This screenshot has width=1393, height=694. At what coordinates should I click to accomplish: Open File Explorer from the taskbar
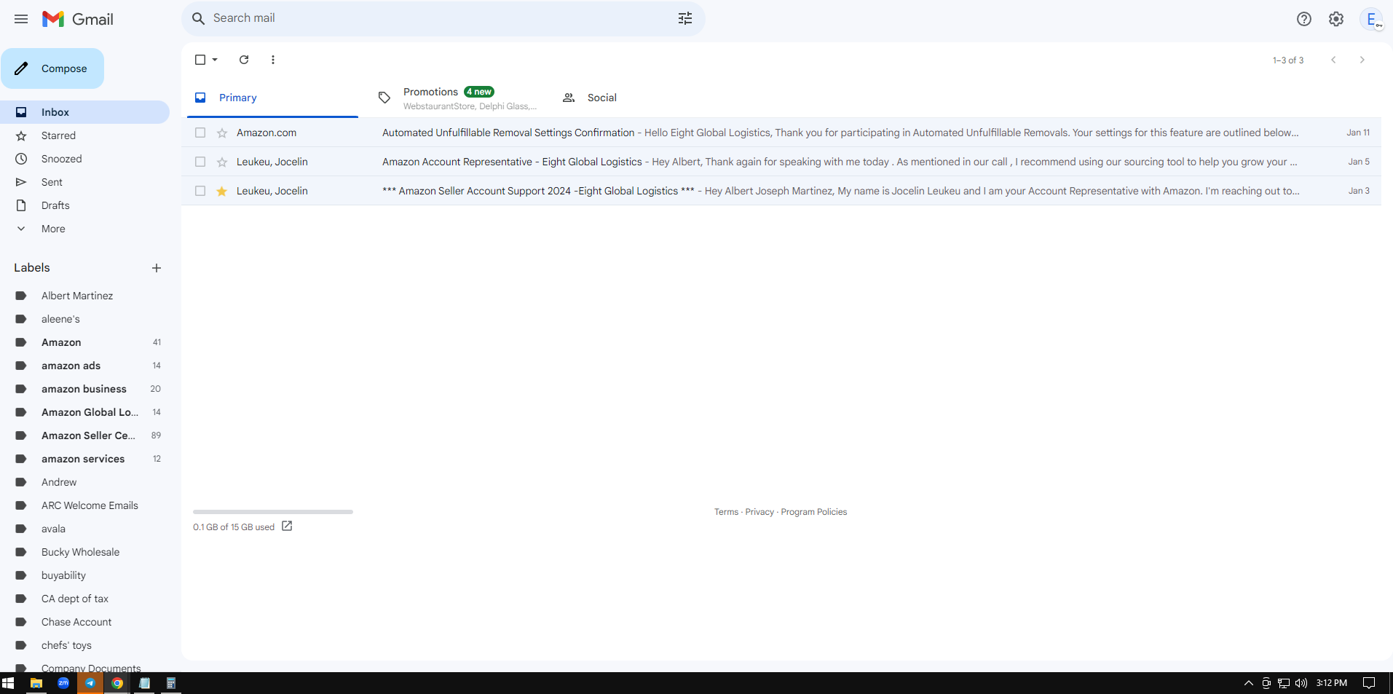(36, 683)
